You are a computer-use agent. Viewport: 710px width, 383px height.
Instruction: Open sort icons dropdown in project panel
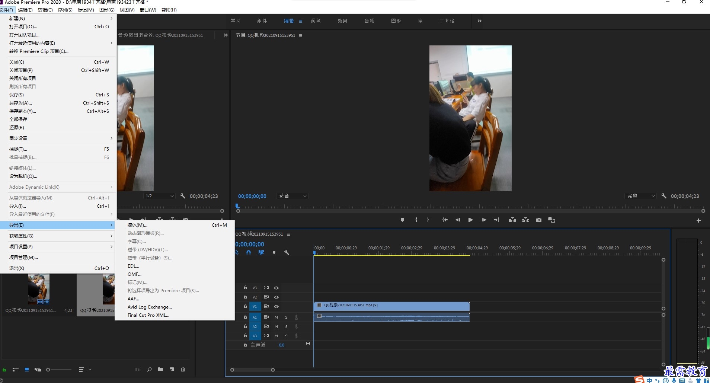85,370
